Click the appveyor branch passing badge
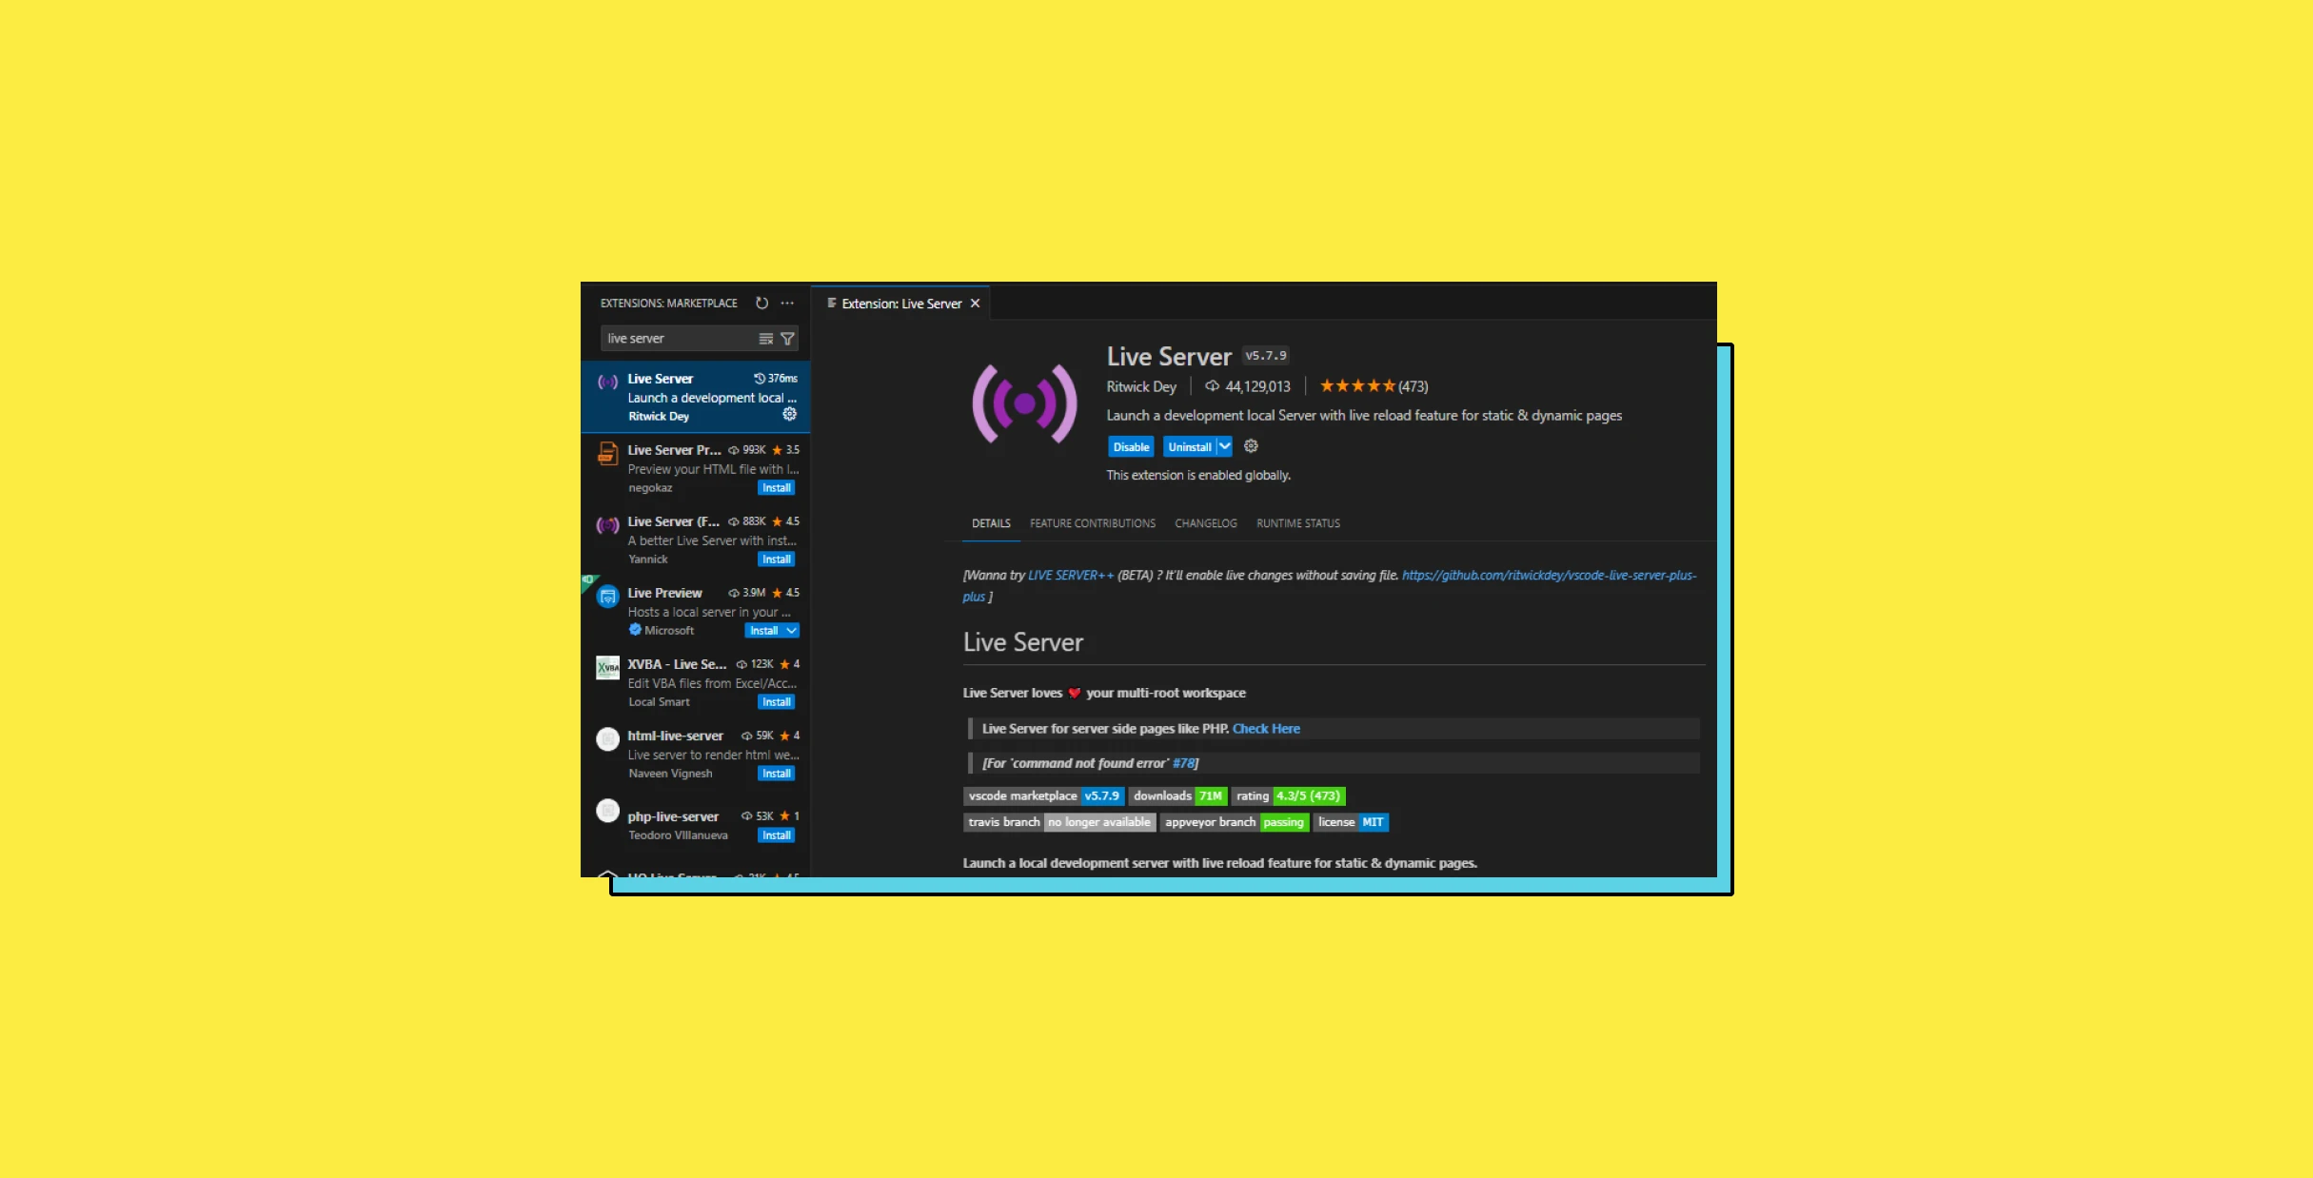 pyautogui.click(x=1235, y=823)
